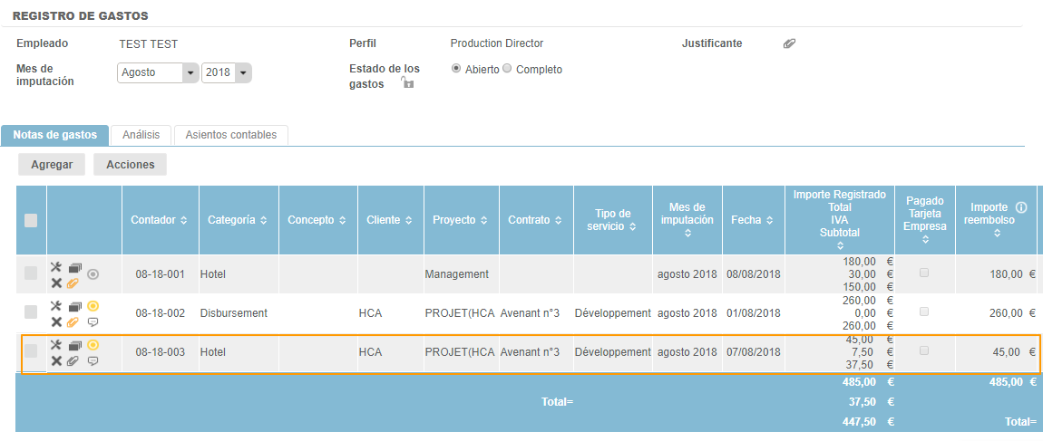Click the wrench edit icon for expense 08-18-001

(56, 267)
